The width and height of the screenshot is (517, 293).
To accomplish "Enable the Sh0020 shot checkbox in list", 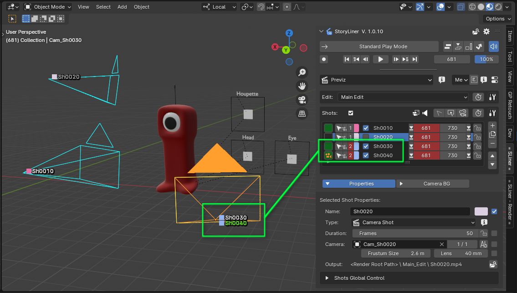I will pos(366,137).
